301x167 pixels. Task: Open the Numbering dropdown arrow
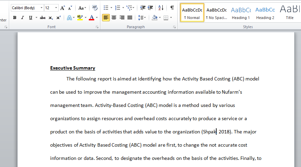pos(123,8)
